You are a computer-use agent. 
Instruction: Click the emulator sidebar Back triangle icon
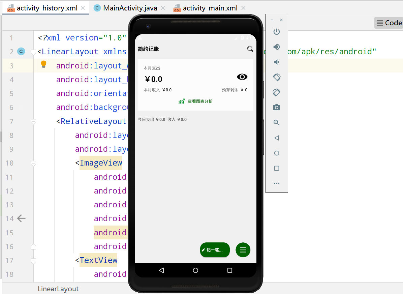277,138
